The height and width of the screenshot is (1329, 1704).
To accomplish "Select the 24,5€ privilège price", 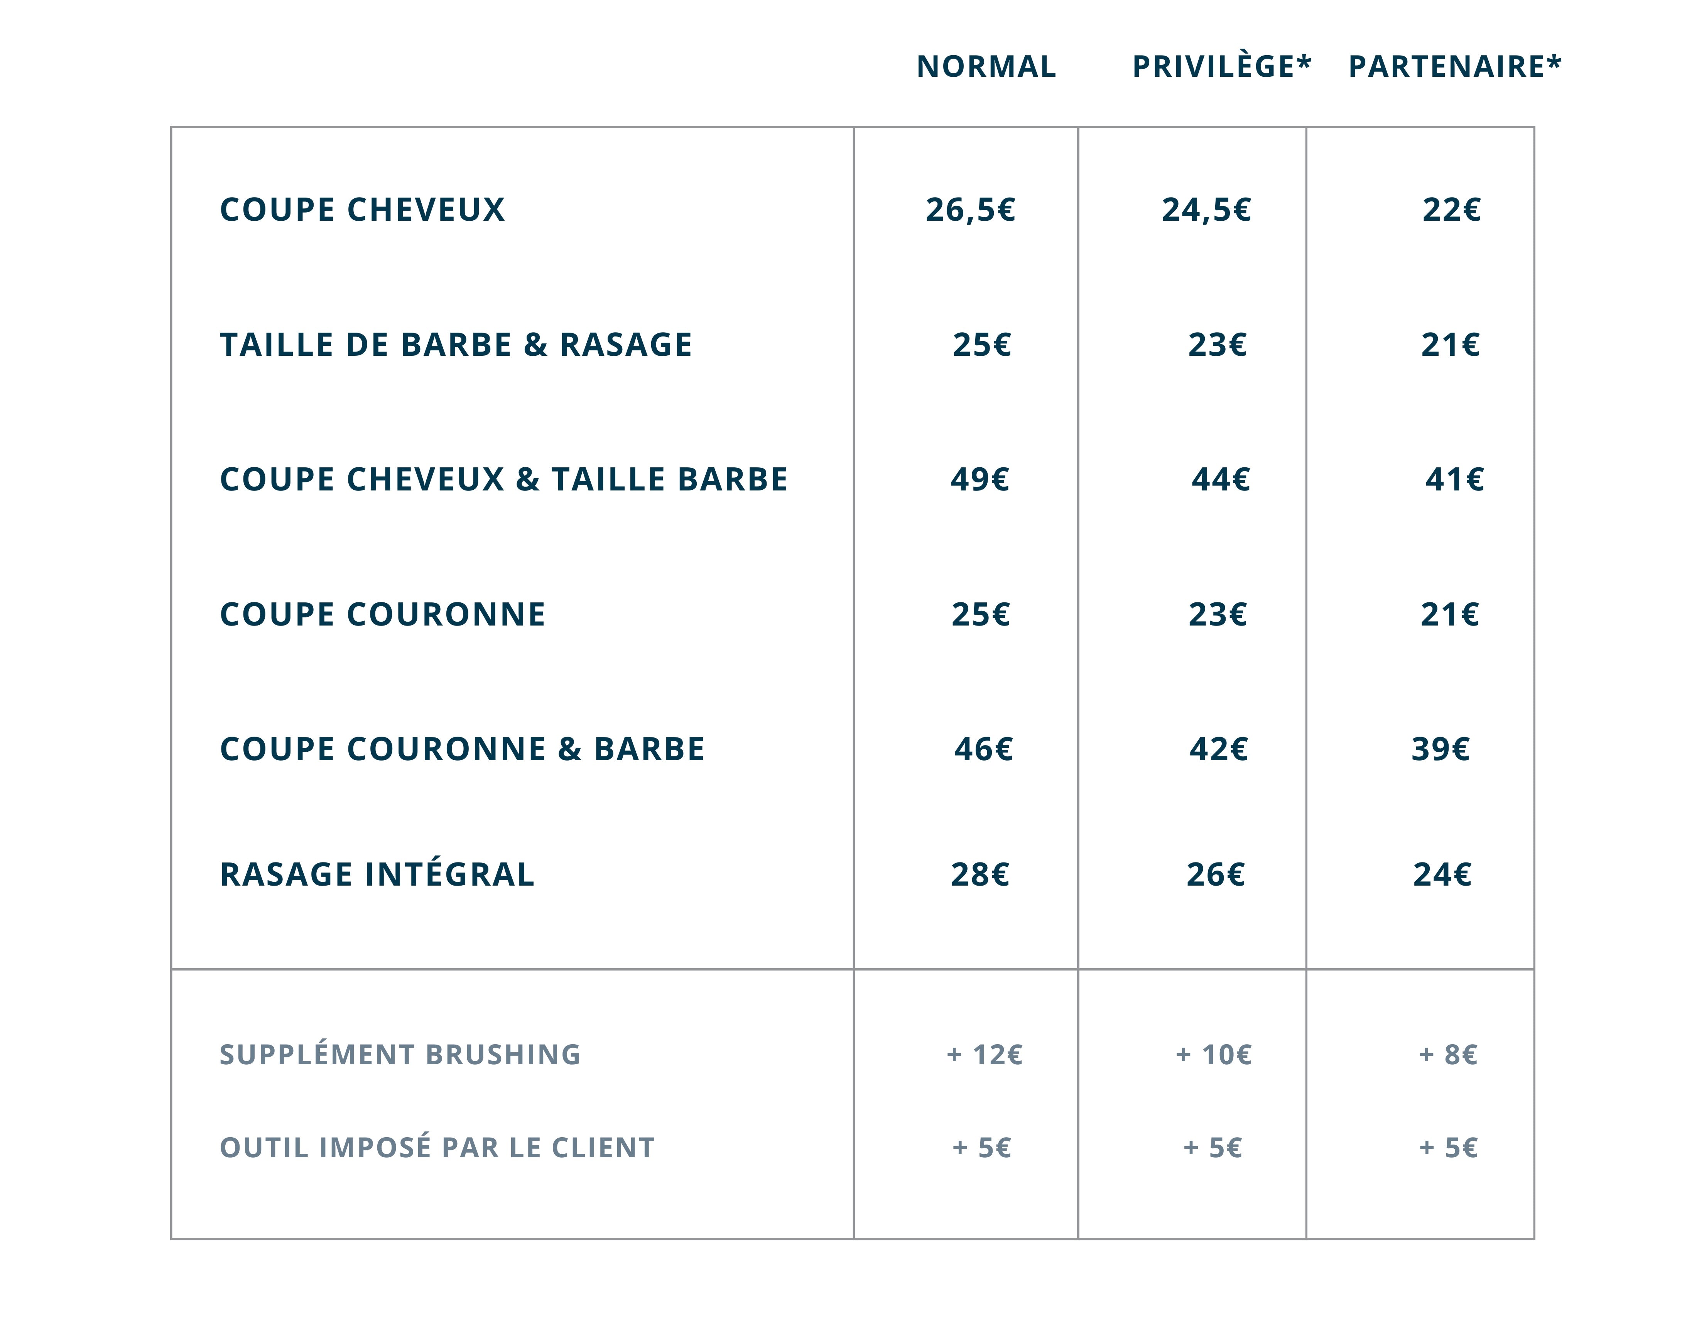I will pos(1206,210).
